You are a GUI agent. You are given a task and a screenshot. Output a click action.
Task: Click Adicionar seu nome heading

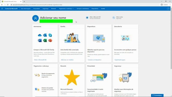(53, 18)
